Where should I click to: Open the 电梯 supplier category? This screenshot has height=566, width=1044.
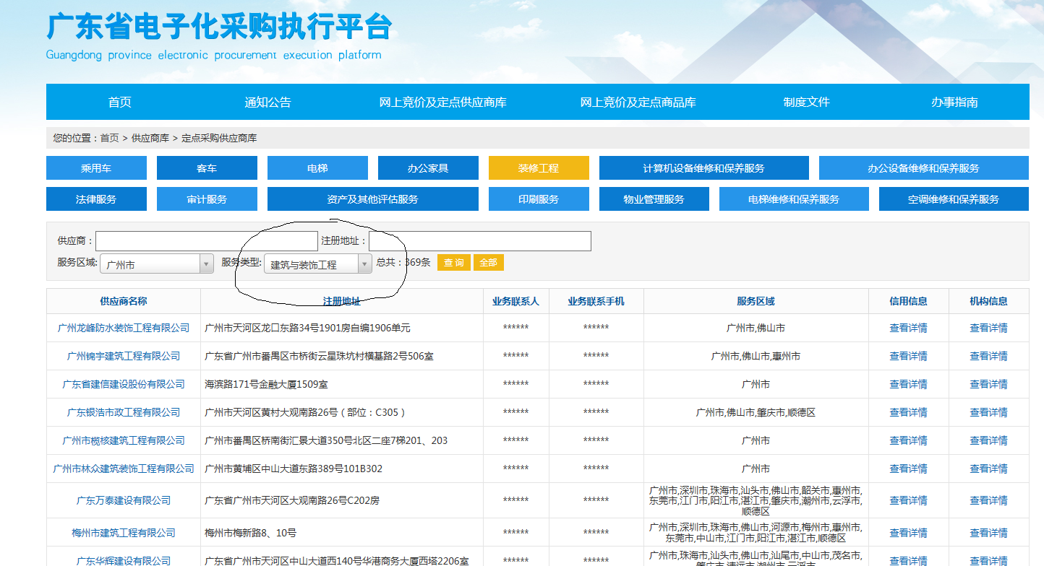(317, 167)
